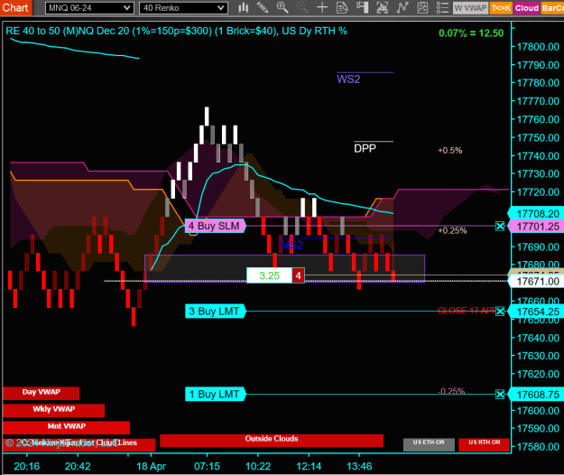Open the data box icon
This screenshot has height=475, width=564.
342,7
